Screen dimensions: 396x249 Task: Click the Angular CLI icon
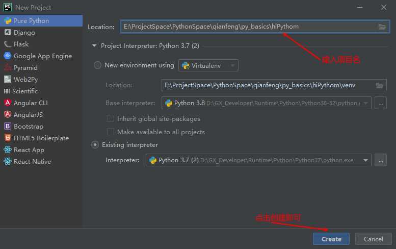pyautogui.click(x=8, y=103)
